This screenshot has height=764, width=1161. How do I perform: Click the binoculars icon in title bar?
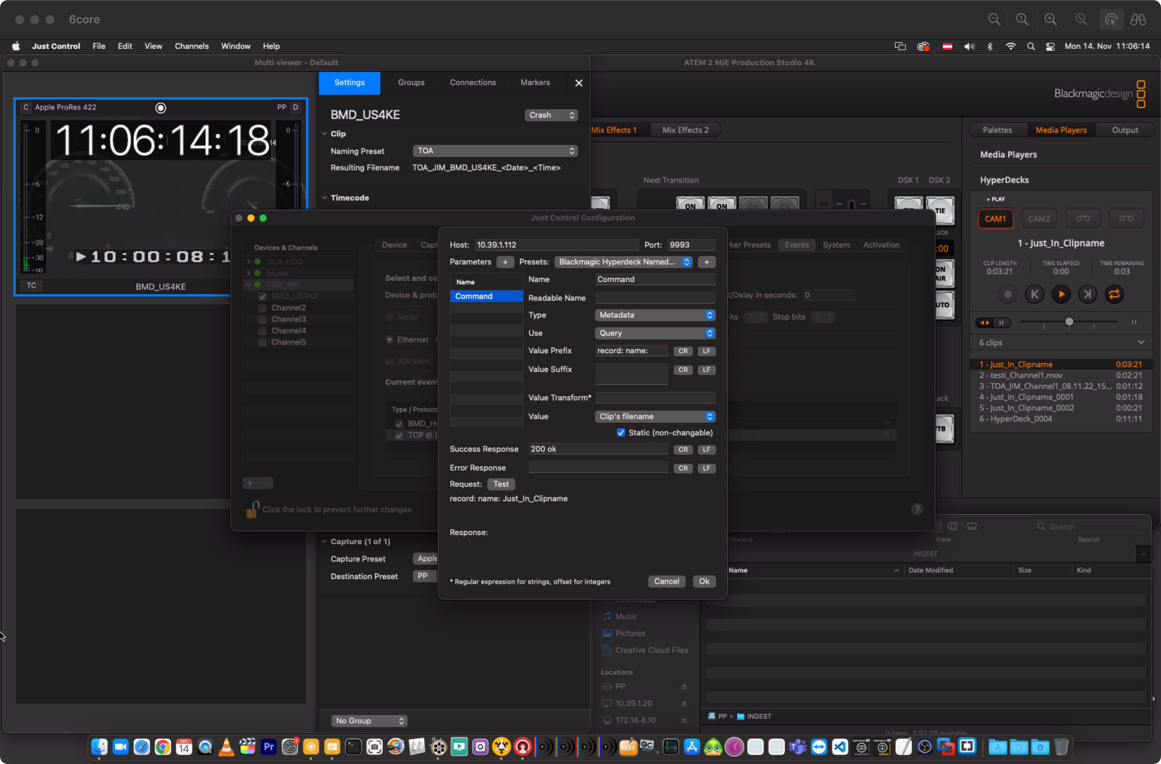pyautogui.click(x=1138, y=20)
